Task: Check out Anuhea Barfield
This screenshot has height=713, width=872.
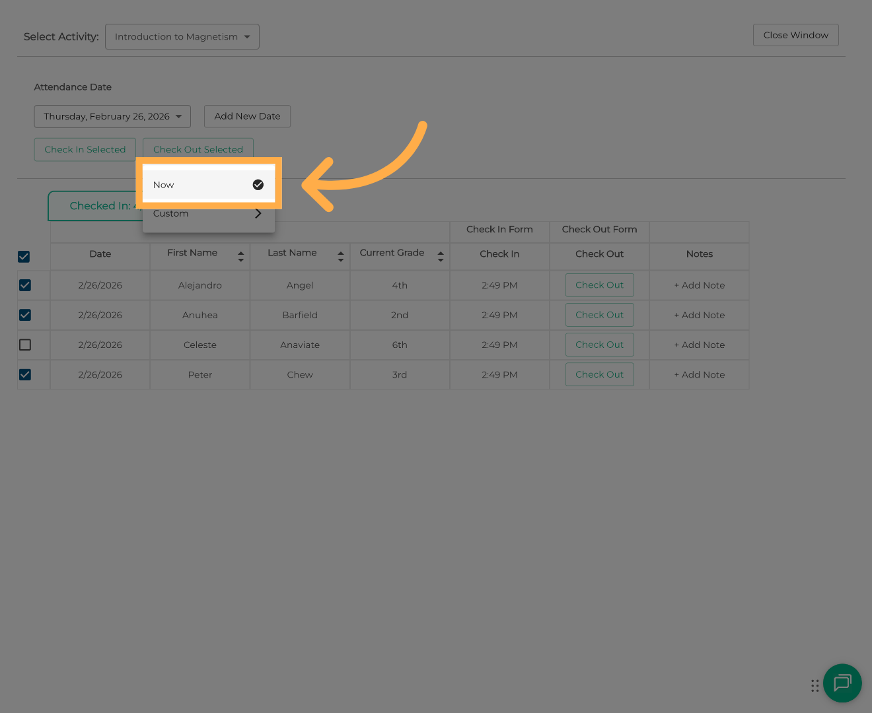Action: pos(599,315)
